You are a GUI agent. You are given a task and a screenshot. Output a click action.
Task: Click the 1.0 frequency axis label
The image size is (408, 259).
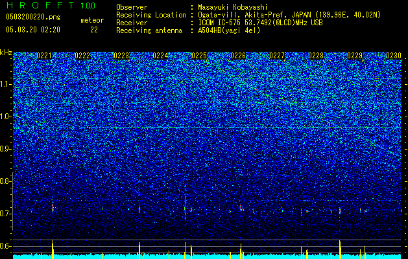click(5, 117)
